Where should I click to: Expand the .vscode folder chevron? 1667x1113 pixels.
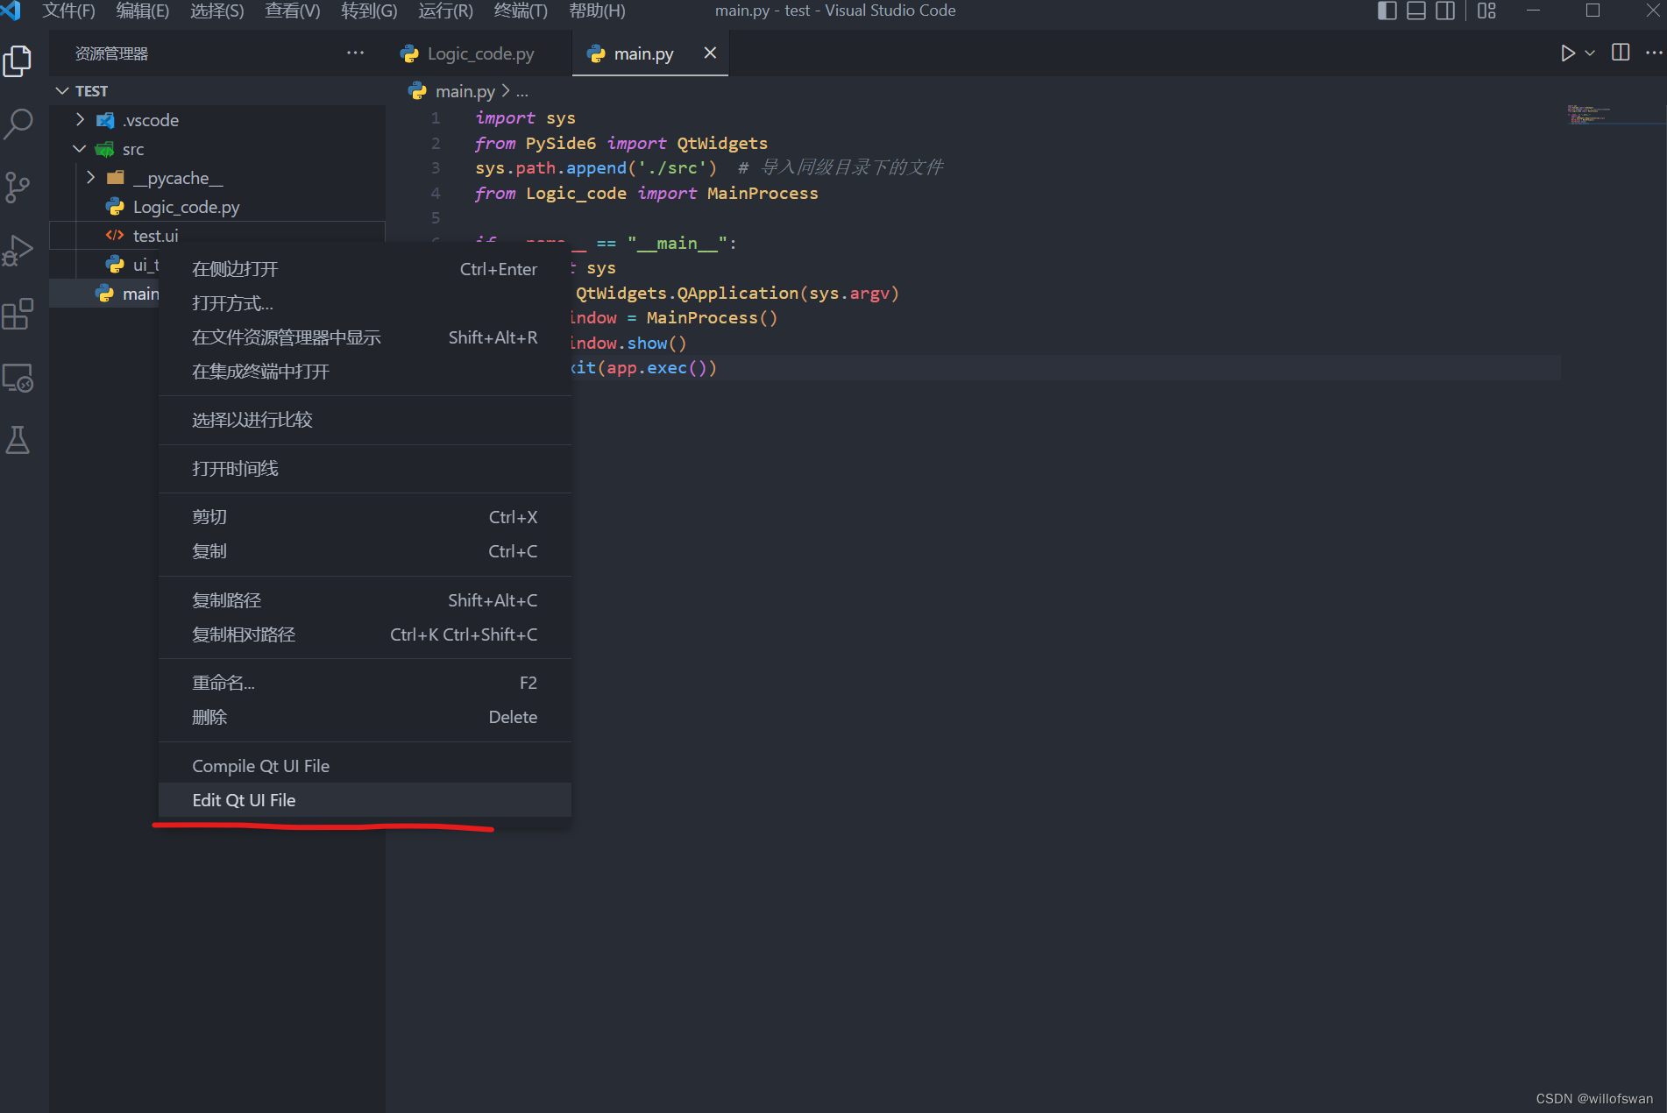tap(81, 119)
